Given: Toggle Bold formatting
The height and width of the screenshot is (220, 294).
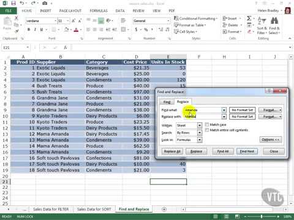Looking at the screenshot, I should (x=29, y=30).
